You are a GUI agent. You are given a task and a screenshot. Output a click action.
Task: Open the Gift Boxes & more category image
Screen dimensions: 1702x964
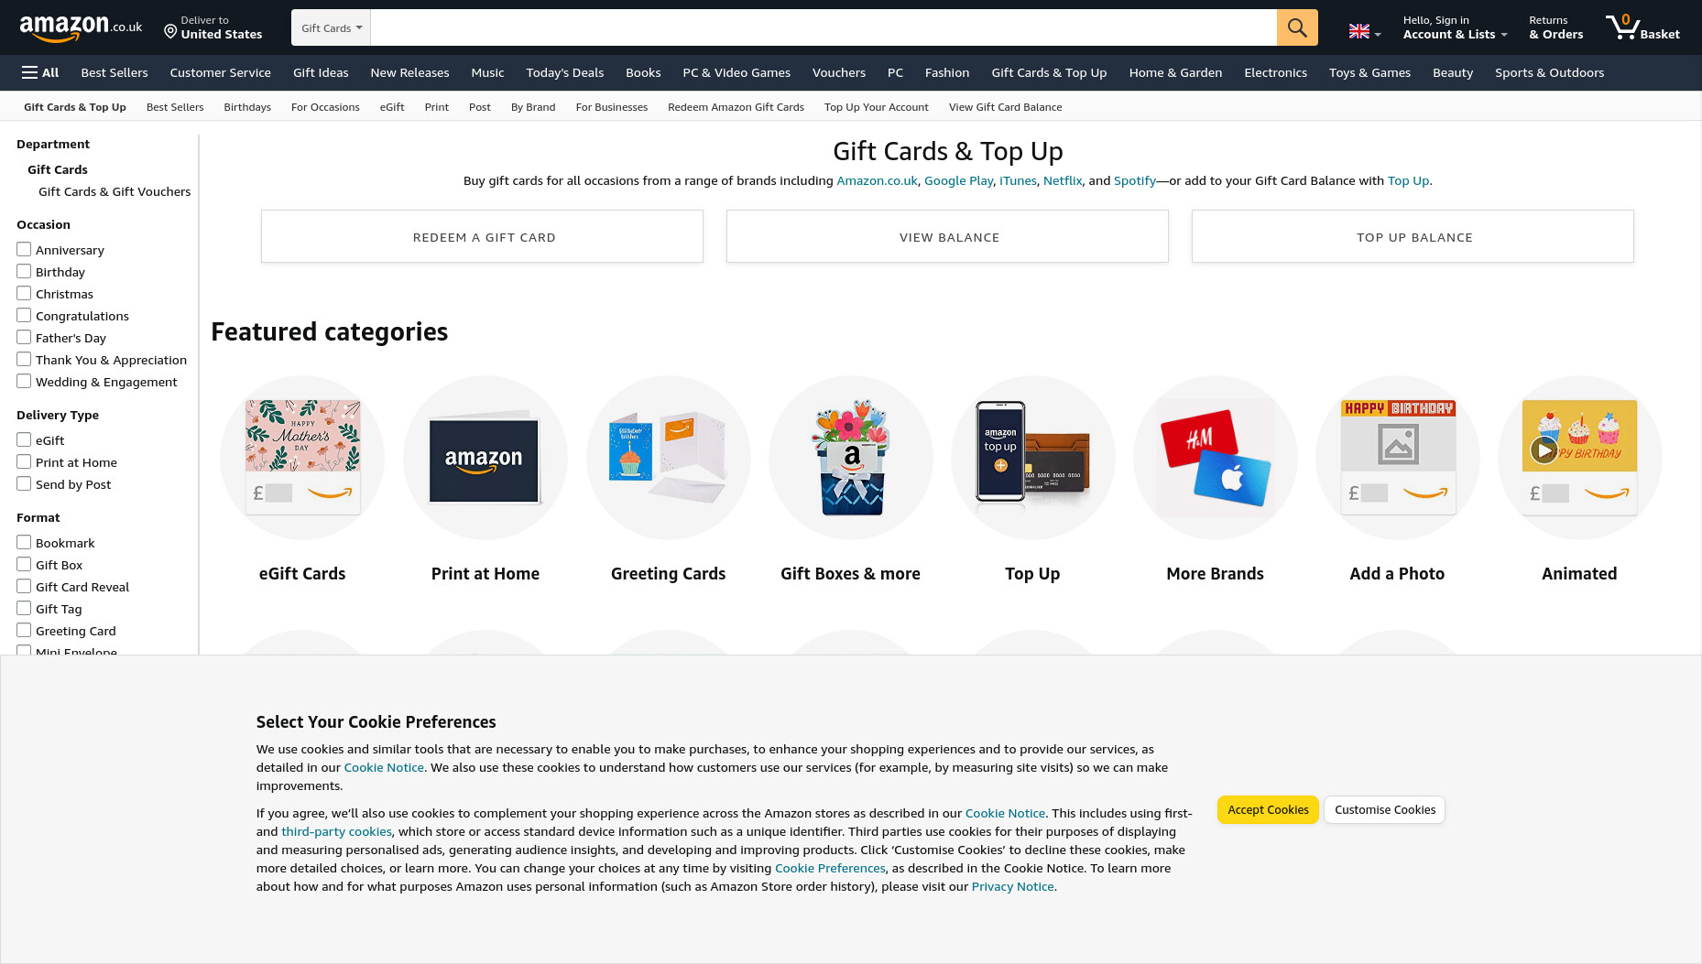point(850,457)
